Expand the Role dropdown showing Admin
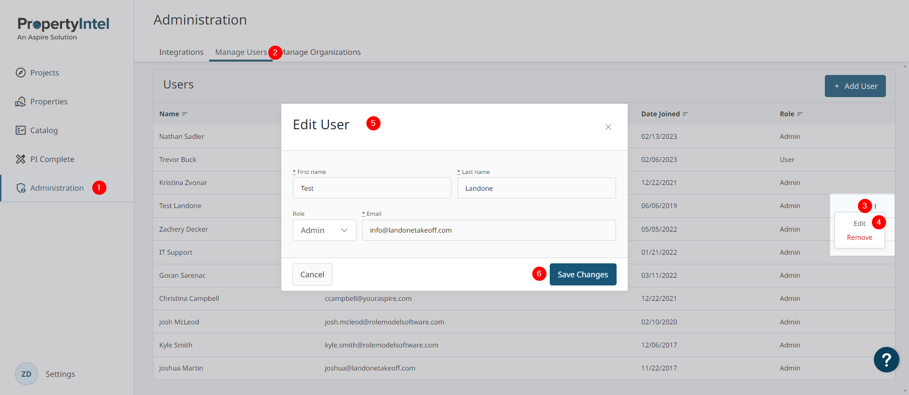 click(324, 230)
